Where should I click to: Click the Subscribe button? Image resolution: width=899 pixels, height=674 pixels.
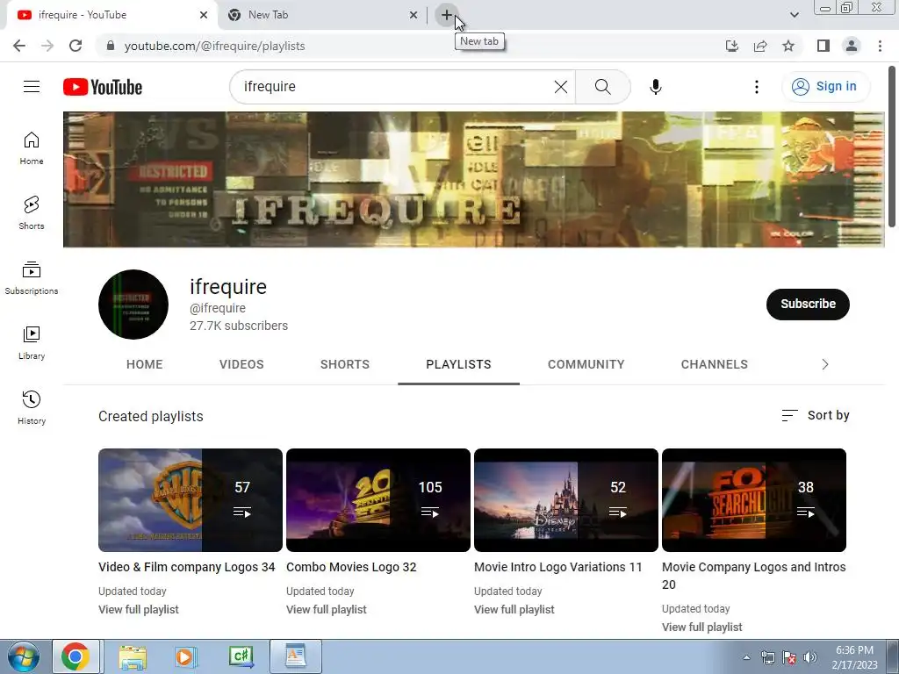pos(808,305)
